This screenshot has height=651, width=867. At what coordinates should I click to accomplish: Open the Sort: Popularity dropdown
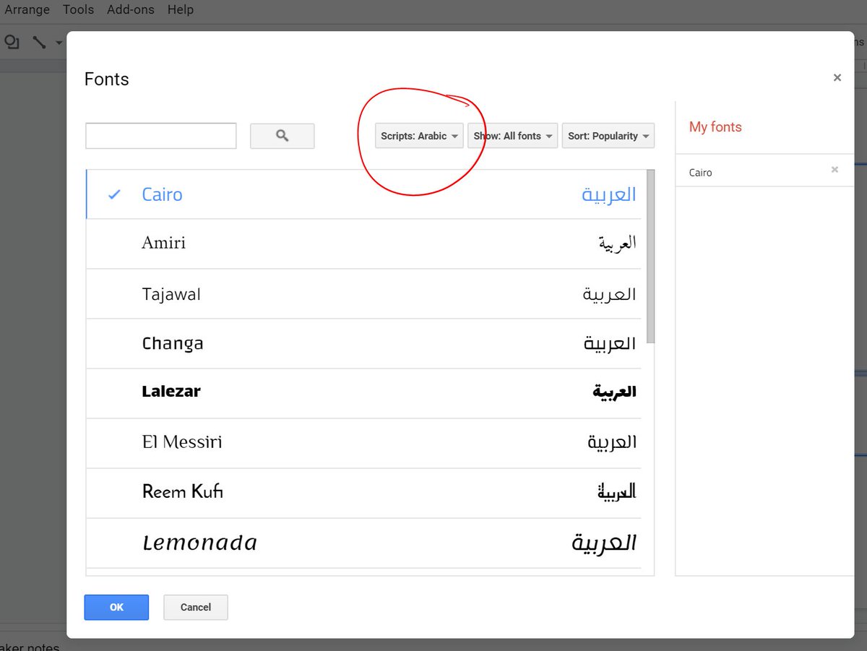608,136
